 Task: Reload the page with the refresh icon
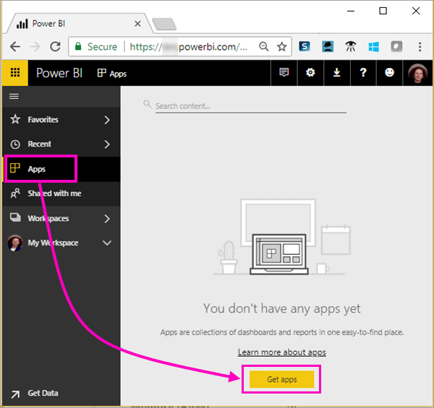[x=56, y=47]
